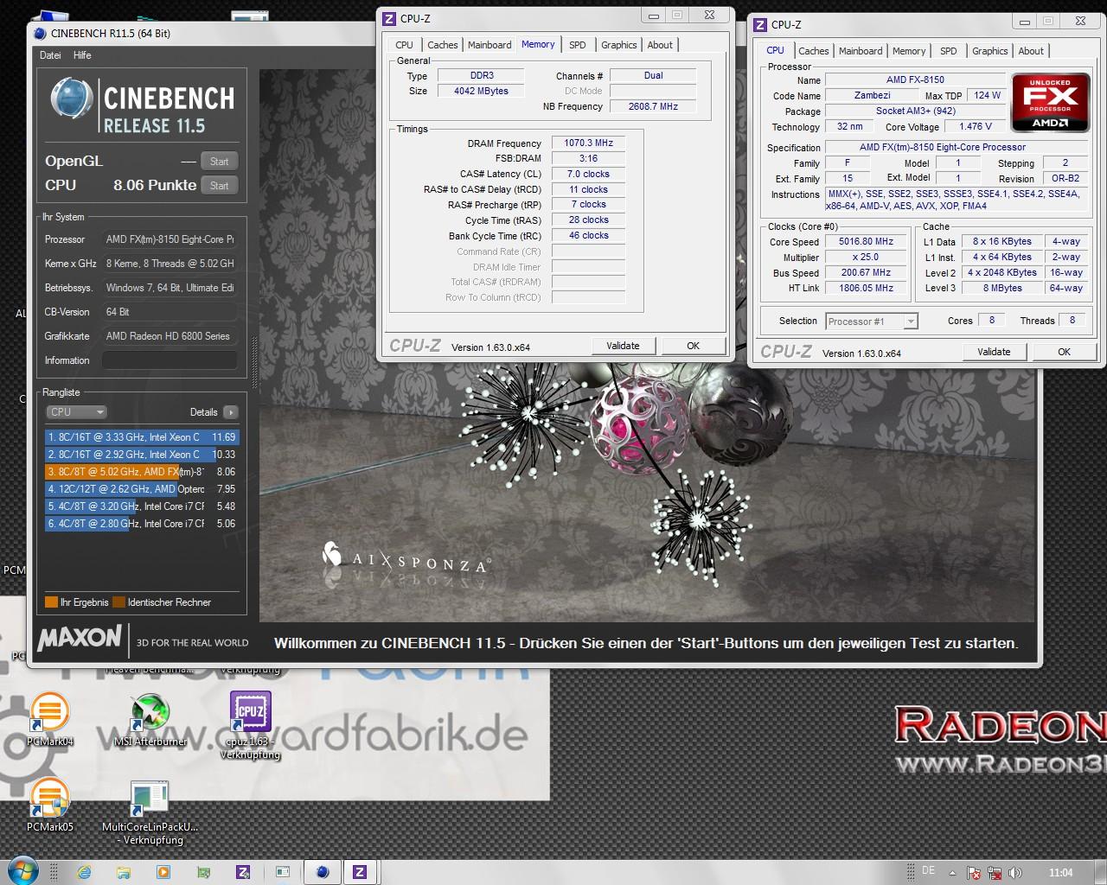Open MultiCoreLinPack shortcut icon
The image size is (1107, 885).
tap(150, 799)
